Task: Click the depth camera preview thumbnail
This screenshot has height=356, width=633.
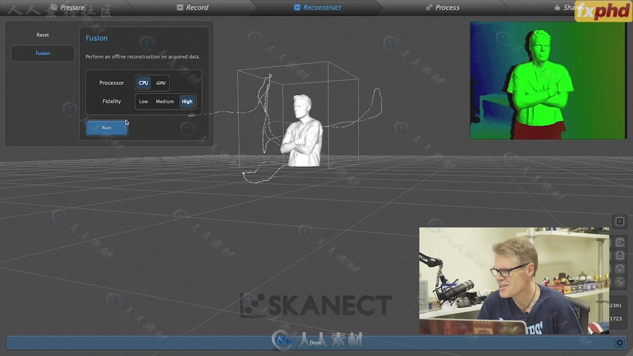Action: point(547,80)
